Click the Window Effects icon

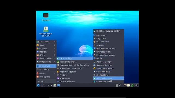94,82
